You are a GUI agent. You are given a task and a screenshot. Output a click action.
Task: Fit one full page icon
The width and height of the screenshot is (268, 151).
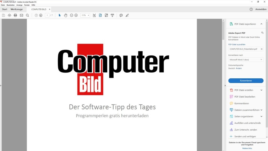tap(100, 15)
